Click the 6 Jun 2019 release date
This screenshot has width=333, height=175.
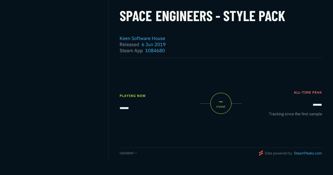pyautogui.click(x=153, y=44)
